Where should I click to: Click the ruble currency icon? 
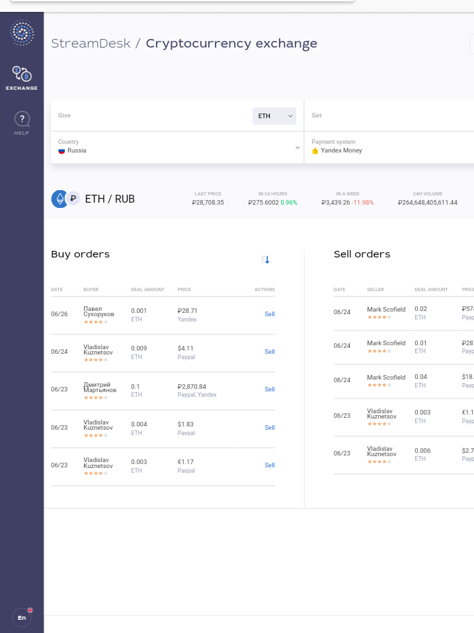coord(73,198)
